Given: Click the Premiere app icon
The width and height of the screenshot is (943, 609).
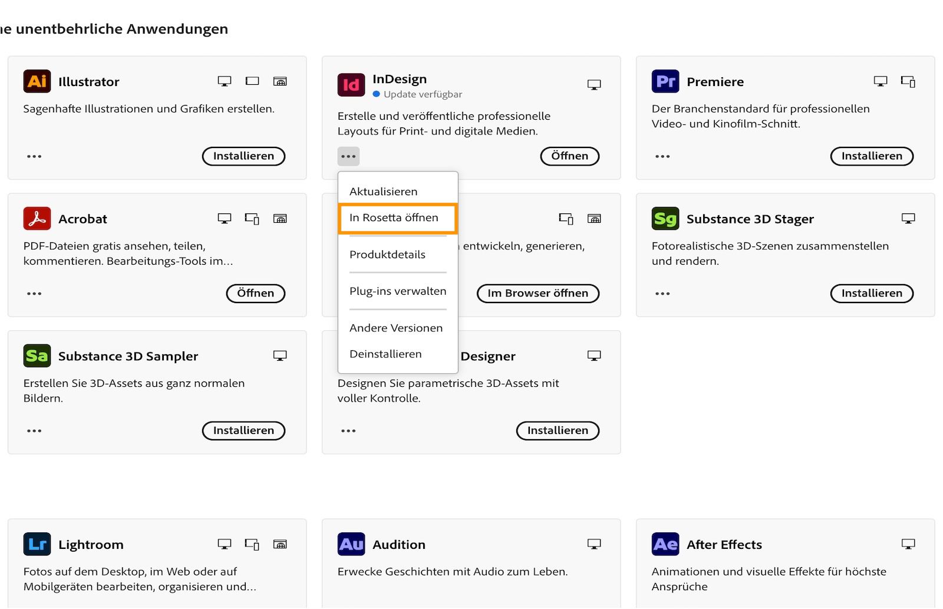Looking at the screenshot, I should point(665,81).
